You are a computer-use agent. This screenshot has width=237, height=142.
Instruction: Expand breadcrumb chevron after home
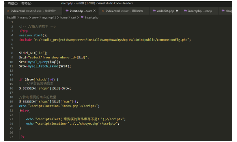click(x=69, y=17)
